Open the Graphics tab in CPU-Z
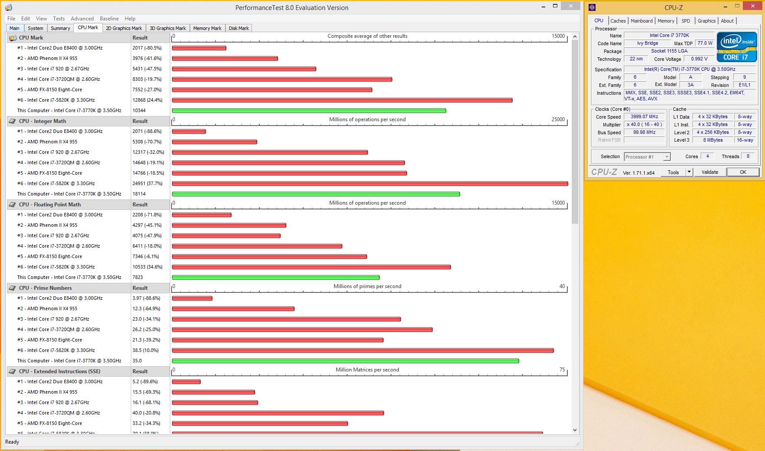The width and height of the screenshot is (765, 451). tap(706, 21)
